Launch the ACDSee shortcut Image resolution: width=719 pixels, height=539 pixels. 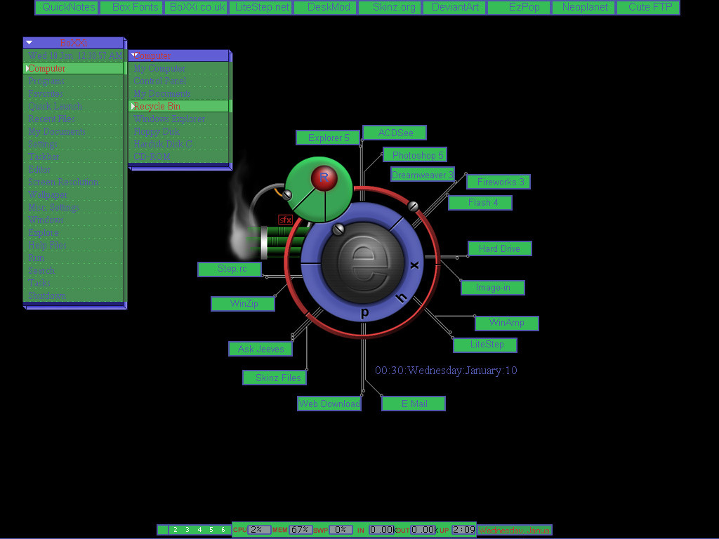(395, 133)
